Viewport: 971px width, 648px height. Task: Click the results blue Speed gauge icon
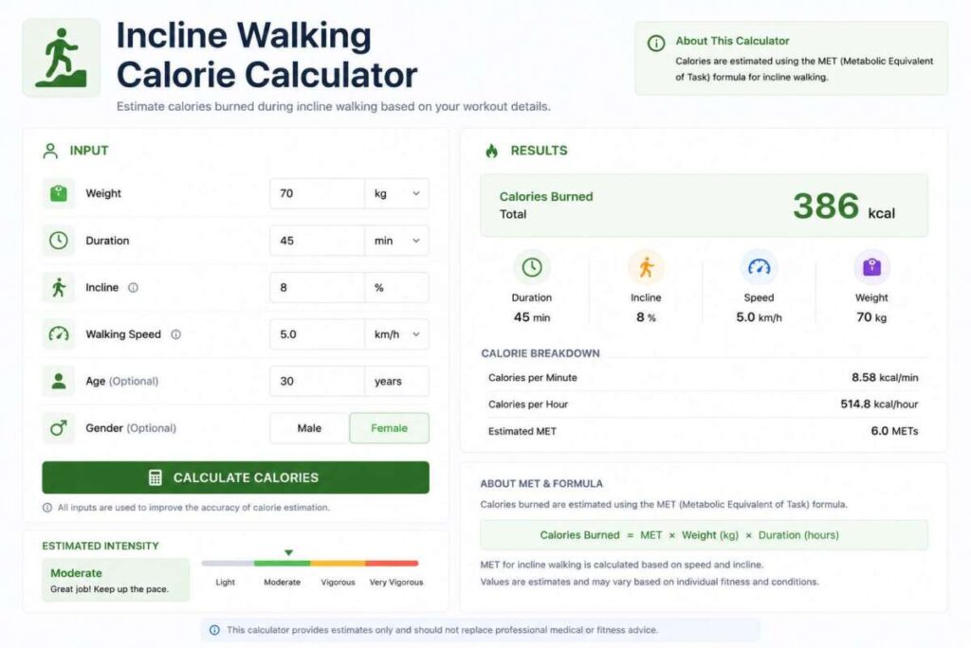coord(759,267)
